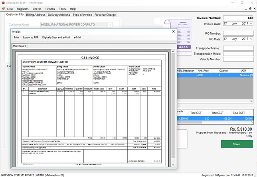The height and width of the screenshot is (177, 257).
Task: Open the Returns menu
Action: (50, 8)
